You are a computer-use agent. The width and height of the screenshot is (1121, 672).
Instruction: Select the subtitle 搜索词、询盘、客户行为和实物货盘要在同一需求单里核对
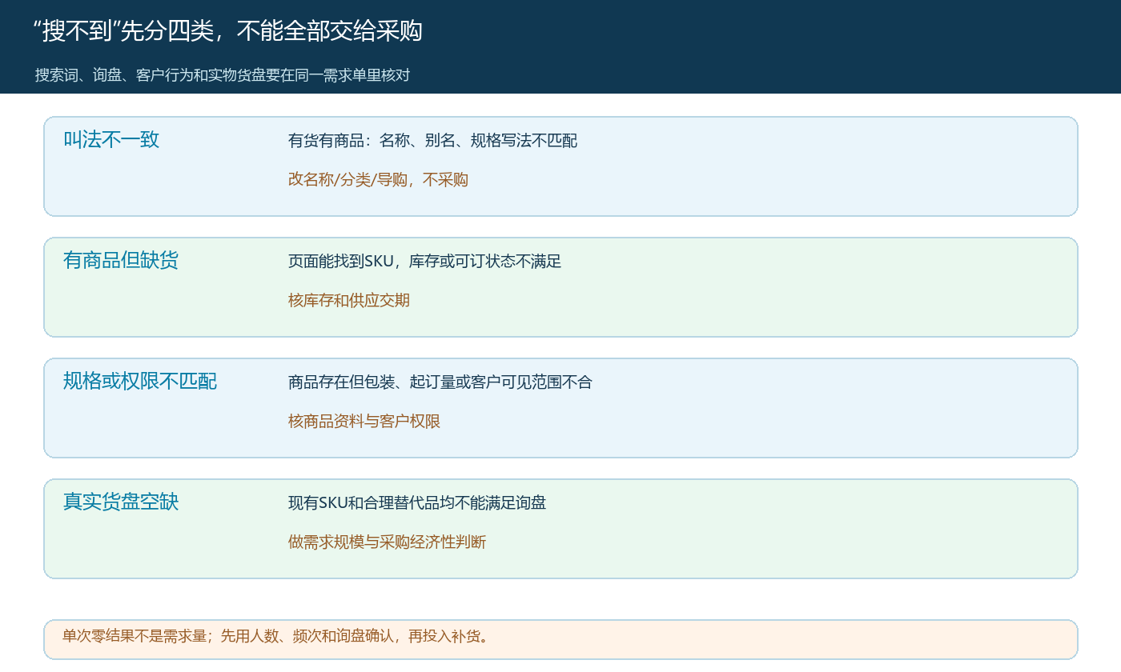pyautogui.click(x=223, y=75)
